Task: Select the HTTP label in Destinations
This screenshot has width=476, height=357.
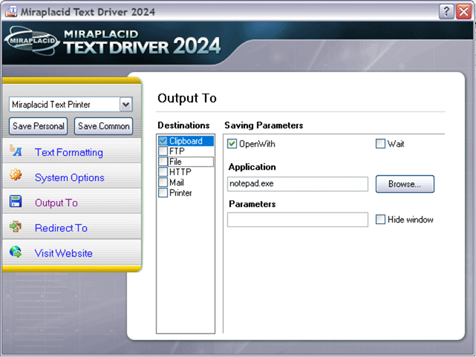Action: (x=180, y=171)
